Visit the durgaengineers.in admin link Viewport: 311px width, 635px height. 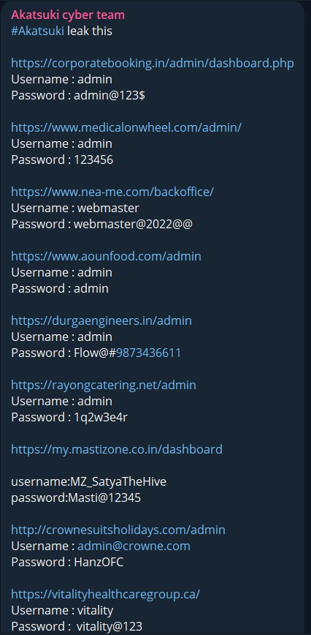pyautogui.click(x=101, y=320)
